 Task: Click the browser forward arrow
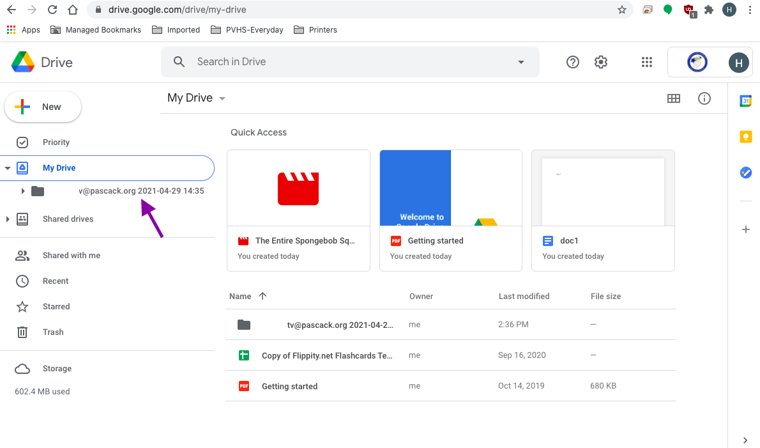(x=32, y=10)
